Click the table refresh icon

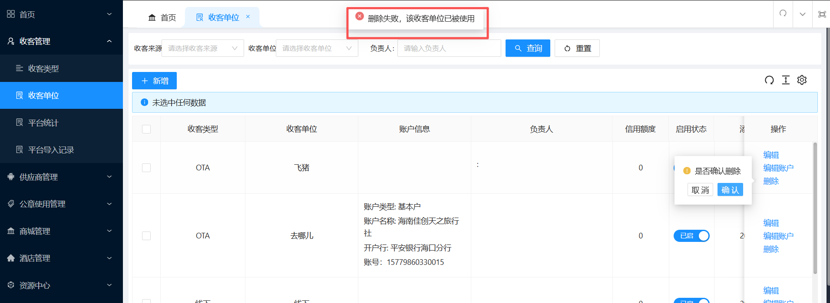[769, 80]
